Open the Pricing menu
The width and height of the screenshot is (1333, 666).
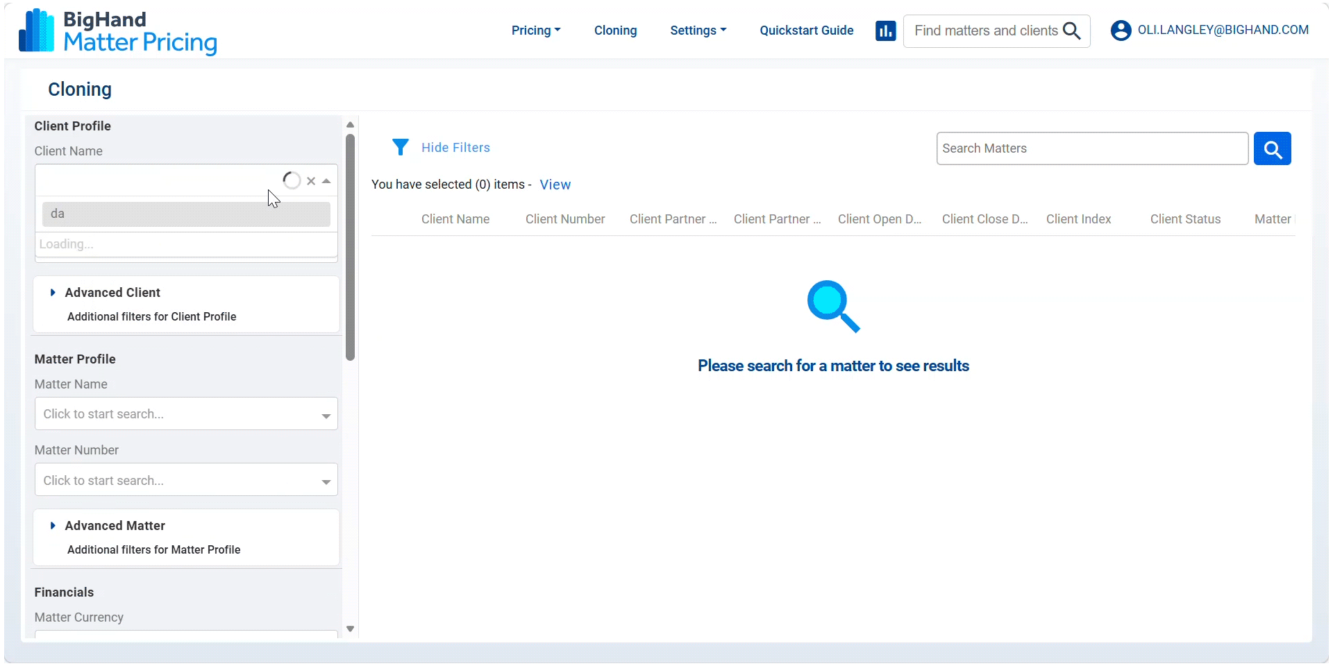point(536,31)
